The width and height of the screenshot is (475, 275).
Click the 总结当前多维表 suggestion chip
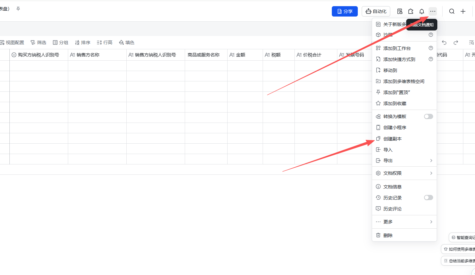pos(458,261)
